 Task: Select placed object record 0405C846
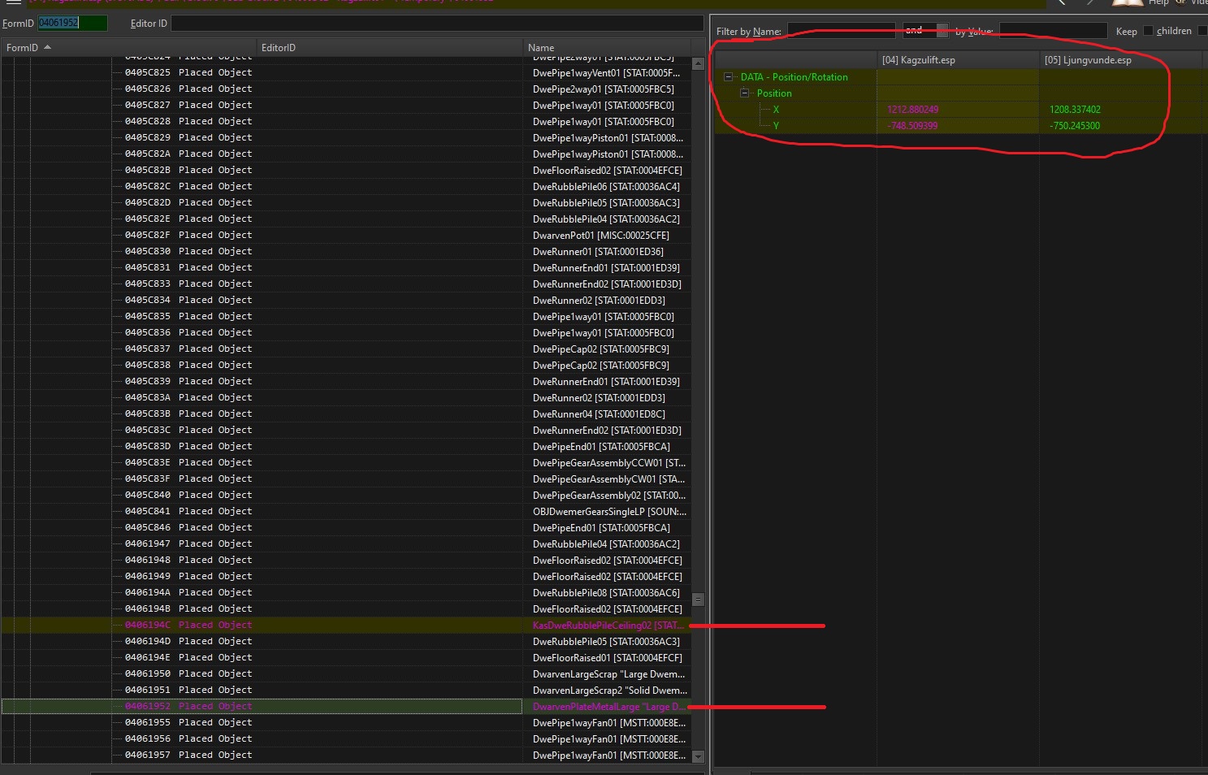click(347, 527)
